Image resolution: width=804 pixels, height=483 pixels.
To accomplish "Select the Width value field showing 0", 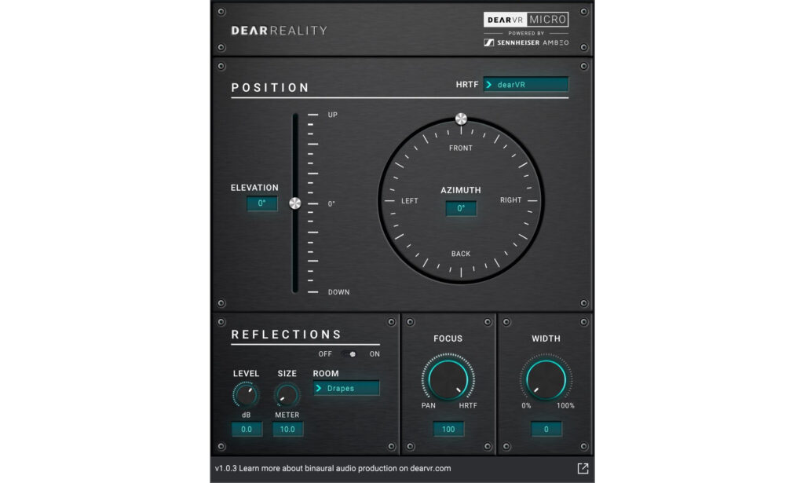I will [x=546, y=429].
